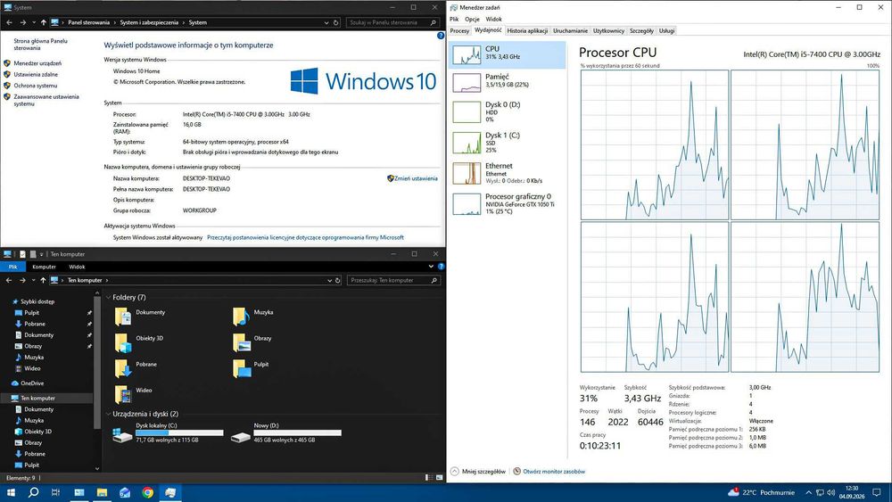Open the Widok menu in Task Manager

tap(494, 19)
